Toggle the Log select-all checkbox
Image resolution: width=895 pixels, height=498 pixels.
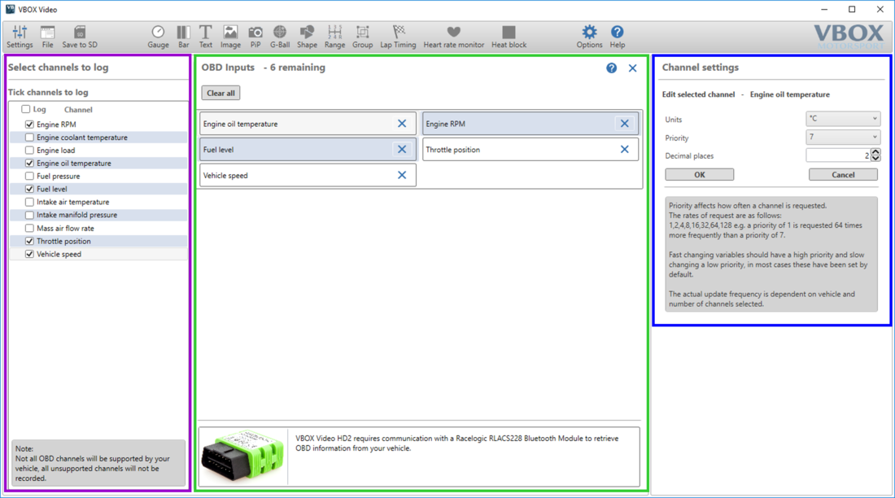click(26, 109)
